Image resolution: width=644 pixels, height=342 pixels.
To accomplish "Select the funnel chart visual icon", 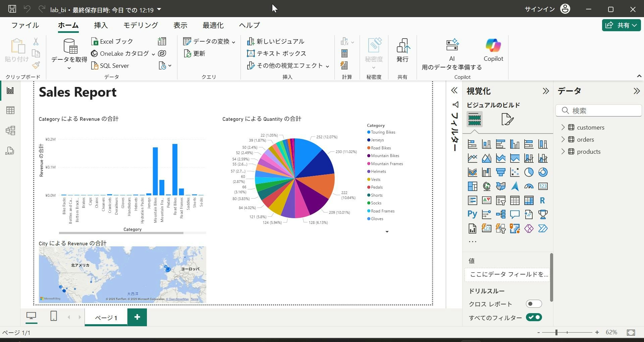I will (x=500, y=172).
